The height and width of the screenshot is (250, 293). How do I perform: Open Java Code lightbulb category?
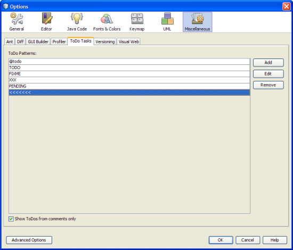click(x=77, y=22)
